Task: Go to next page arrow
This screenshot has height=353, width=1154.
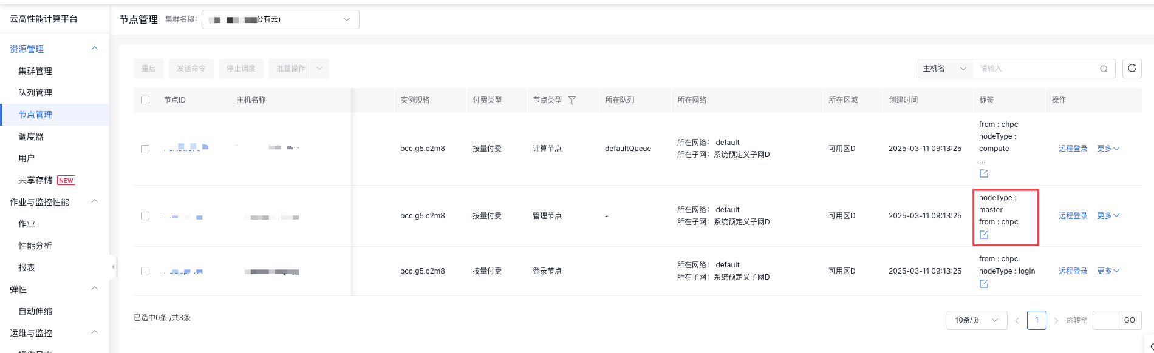Action: (x=1056, y=320)
